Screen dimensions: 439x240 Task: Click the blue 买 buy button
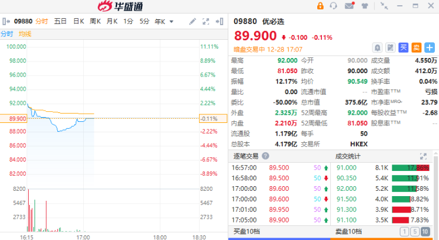403,47
